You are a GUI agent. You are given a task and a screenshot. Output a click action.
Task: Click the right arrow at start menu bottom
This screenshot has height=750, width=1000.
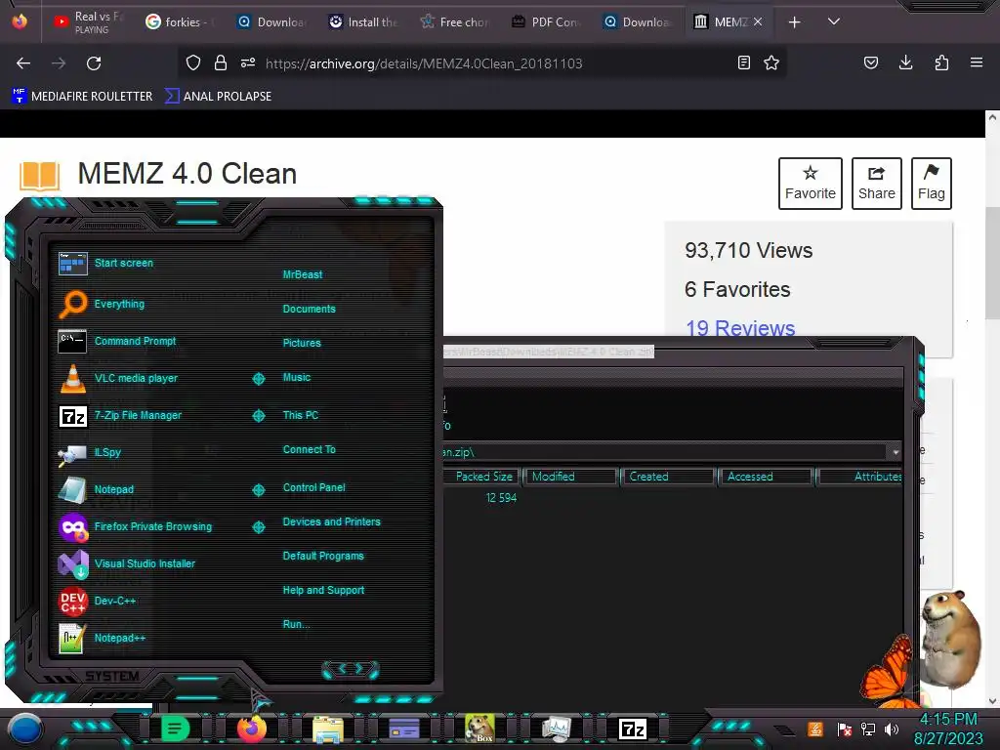pos(359,668)
